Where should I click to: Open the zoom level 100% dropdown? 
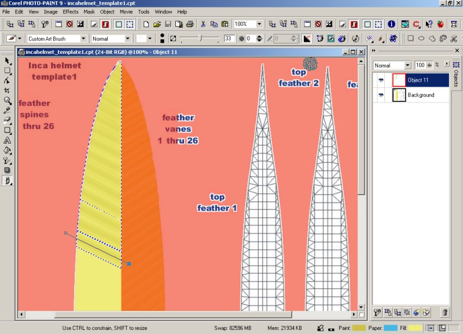point(259,24)
